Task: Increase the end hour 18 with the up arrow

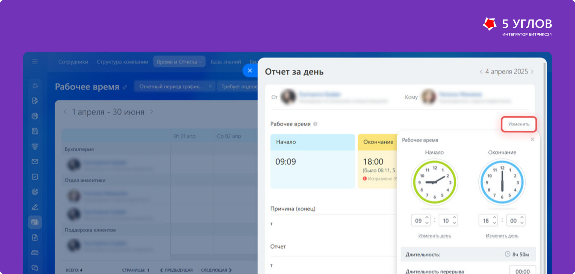Action: coord(494,218)
